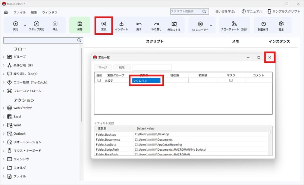The height and width of the screenshot is (185, 304).
Task: Click the 停止 stop button
Action: coord(55,26)
